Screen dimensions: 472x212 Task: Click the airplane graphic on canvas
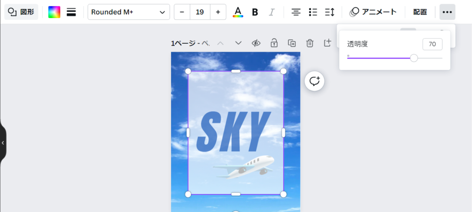pyautogui.click(x=244, y=167)
